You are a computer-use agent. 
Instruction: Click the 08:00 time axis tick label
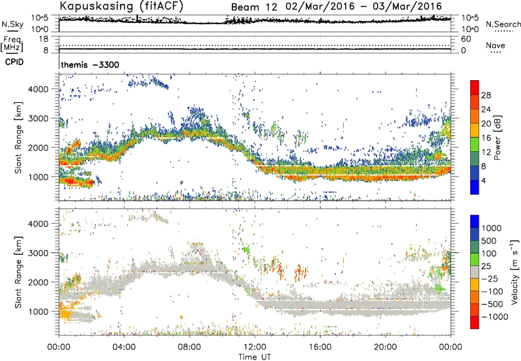[190, 347]
